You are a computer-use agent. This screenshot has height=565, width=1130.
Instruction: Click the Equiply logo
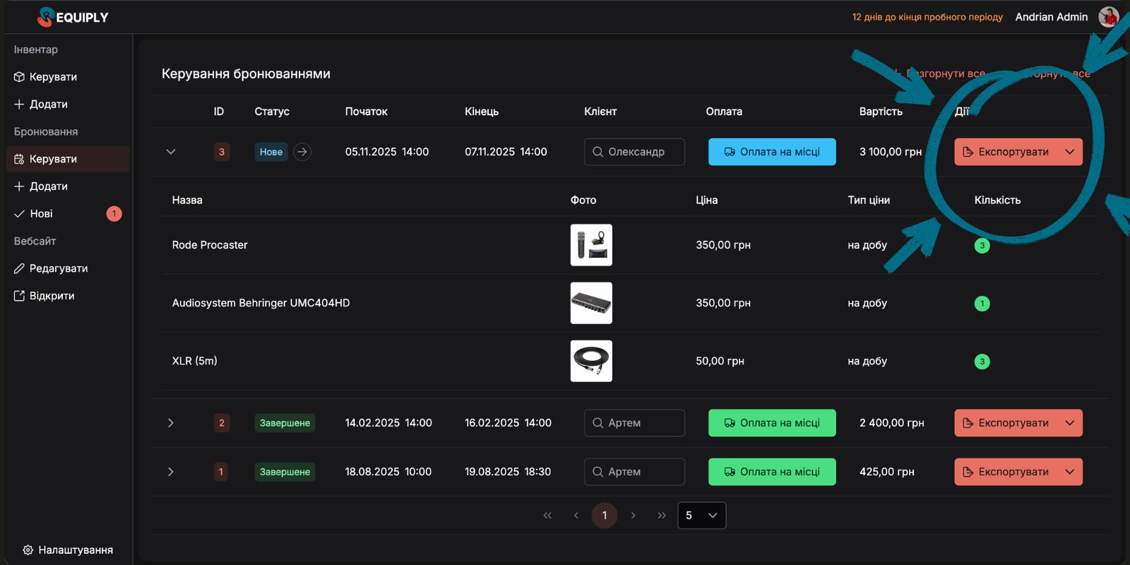coord(73,17)
